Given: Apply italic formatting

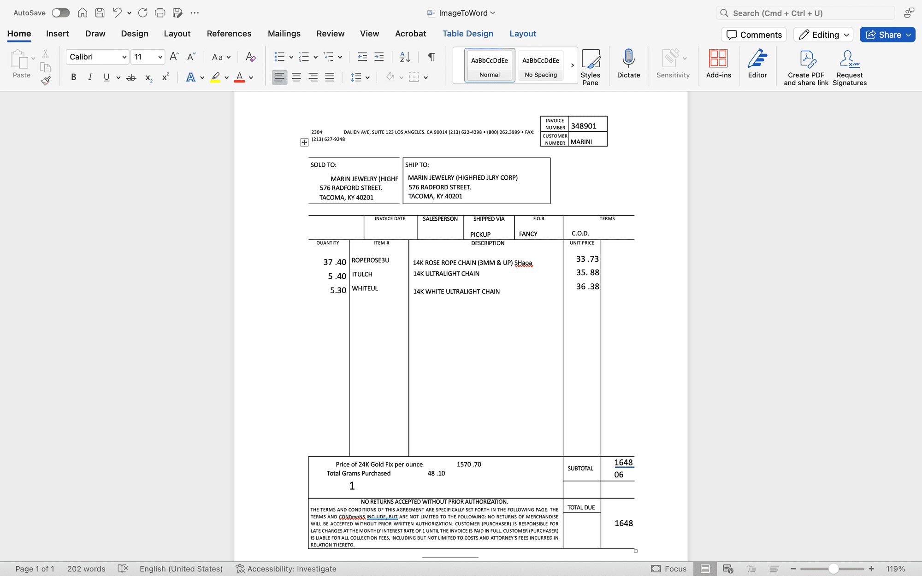Looking at the screenshot, I should tap(90, 77).
